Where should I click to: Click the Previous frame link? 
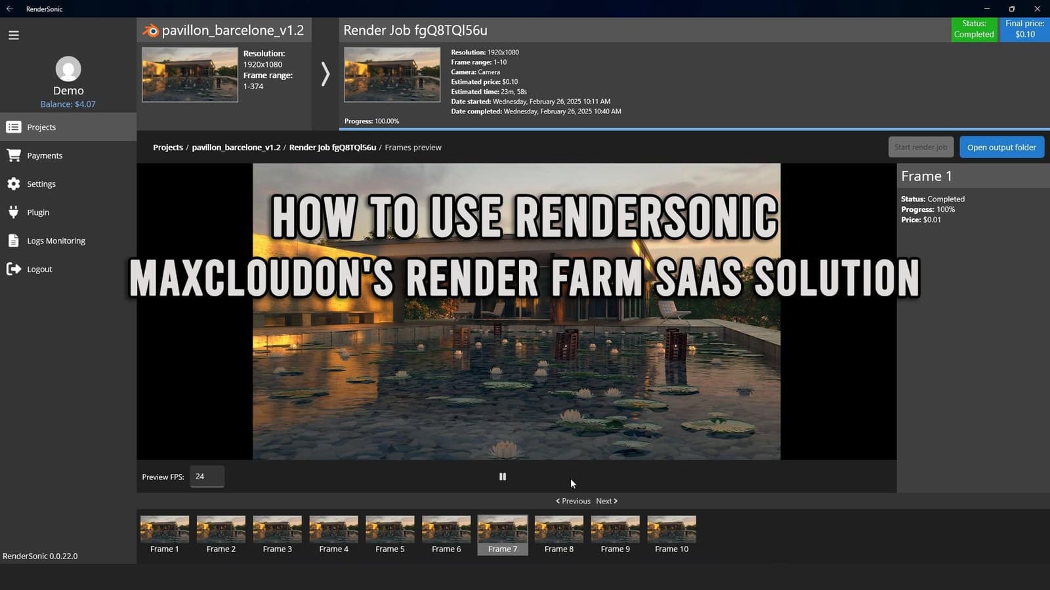[x=573, y=501]
